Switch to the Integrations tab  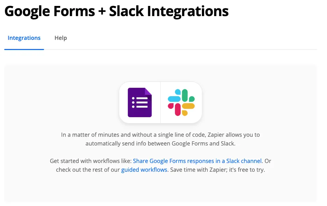[x=24, y=38]
